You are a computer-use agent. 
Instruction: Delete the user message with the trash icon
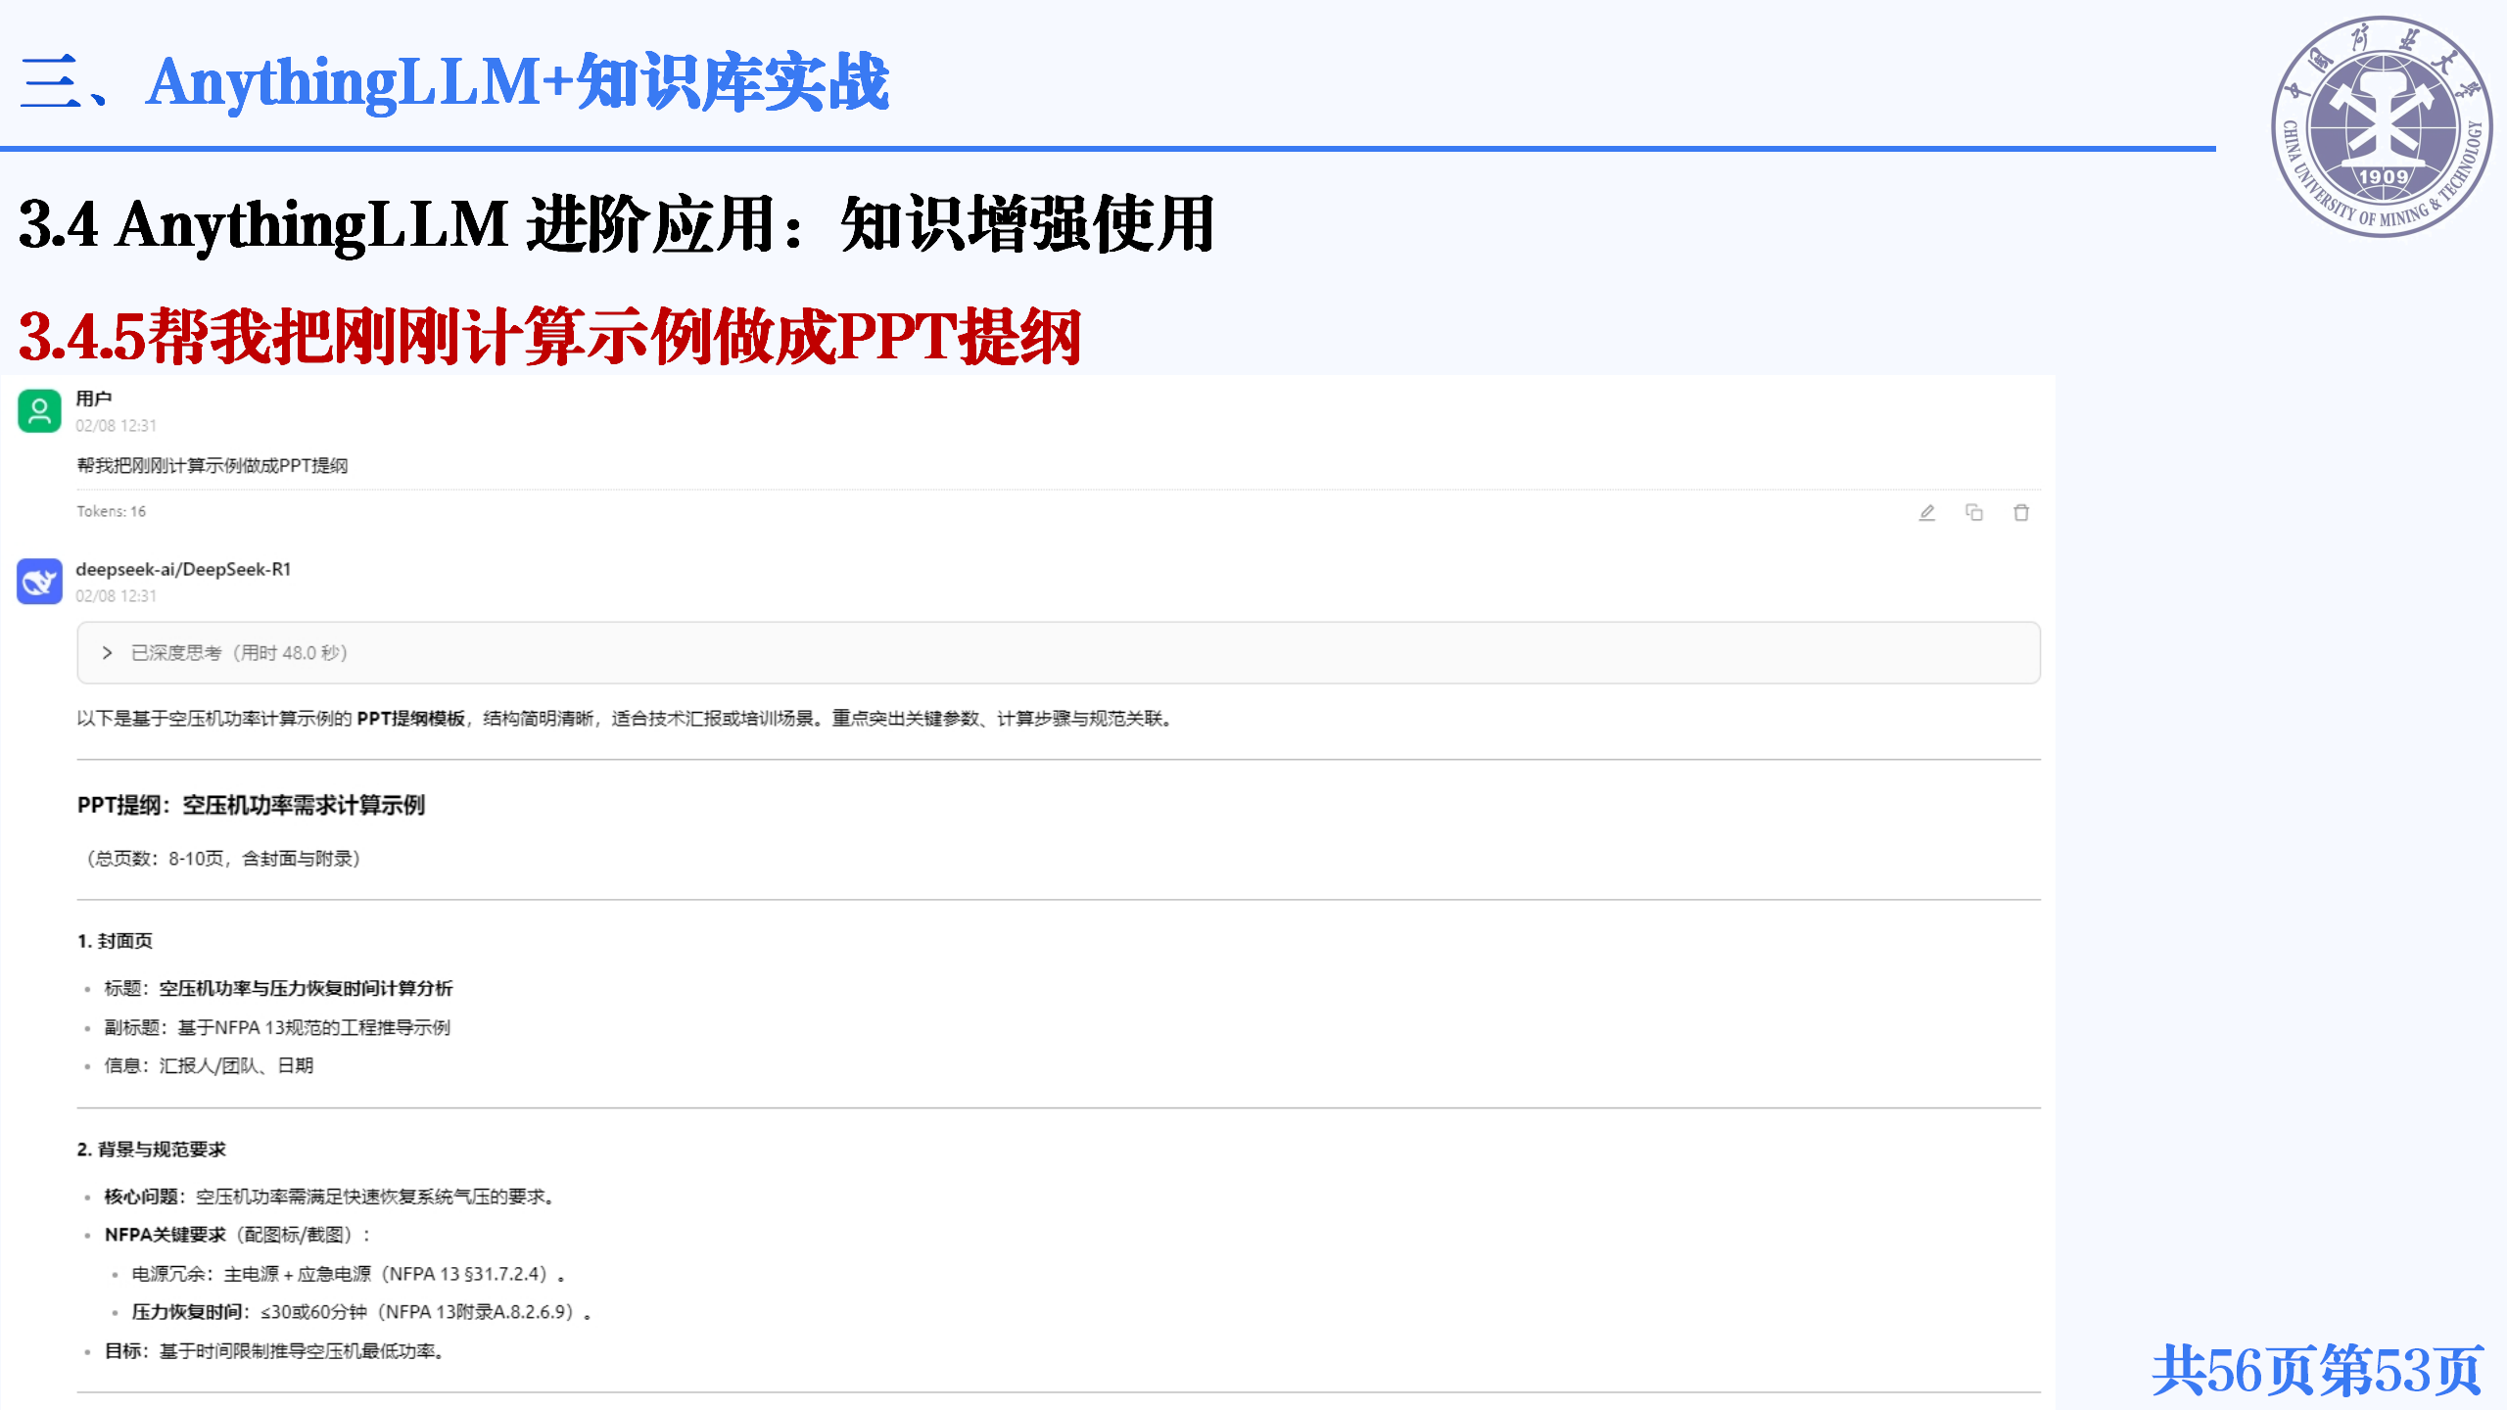[2021, 512]
